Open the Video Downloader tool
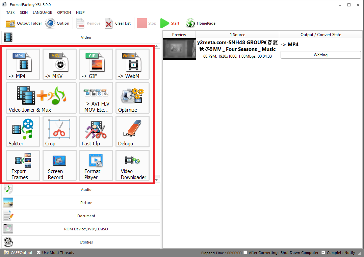 click(x=132, y=165)
